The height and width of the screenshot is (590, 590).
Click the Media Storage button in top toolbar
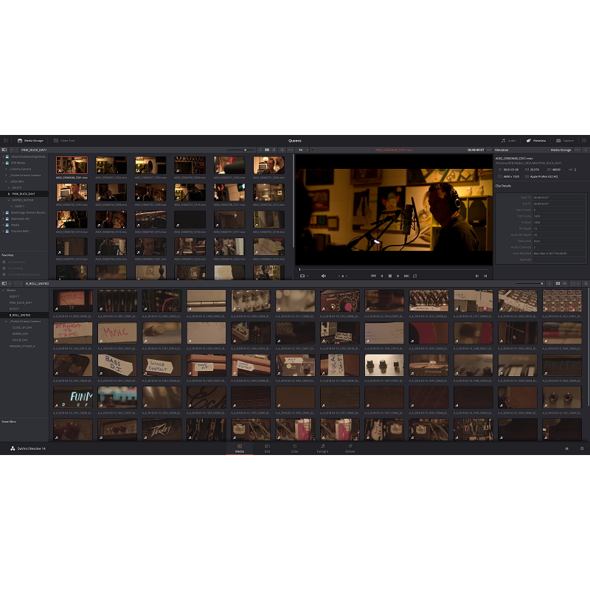[x=30, y=140]
